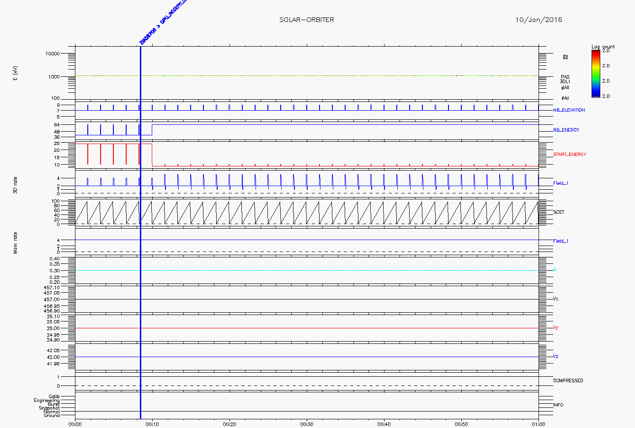This screenshot has height=428, width=635.
Task: Click the 00:40 time axis label
Action: click(384, 424)
